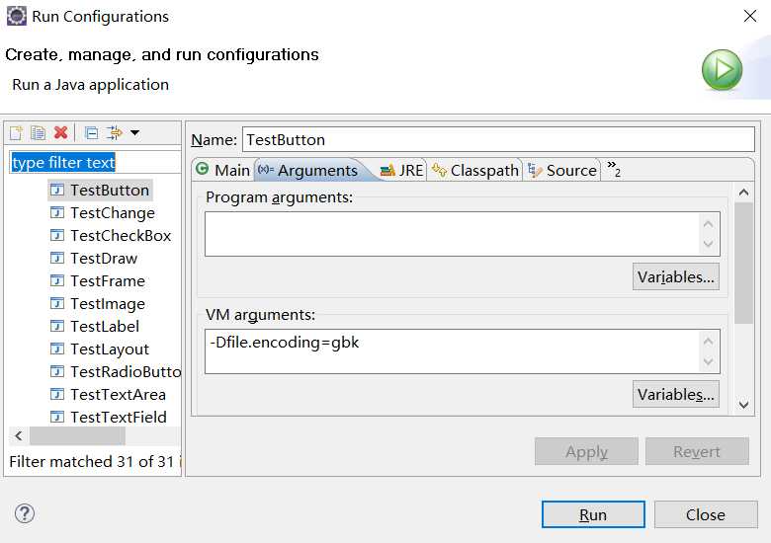771x543 pixels.
Task: Switch to the Main tab
Action: [x=223, y=170]
